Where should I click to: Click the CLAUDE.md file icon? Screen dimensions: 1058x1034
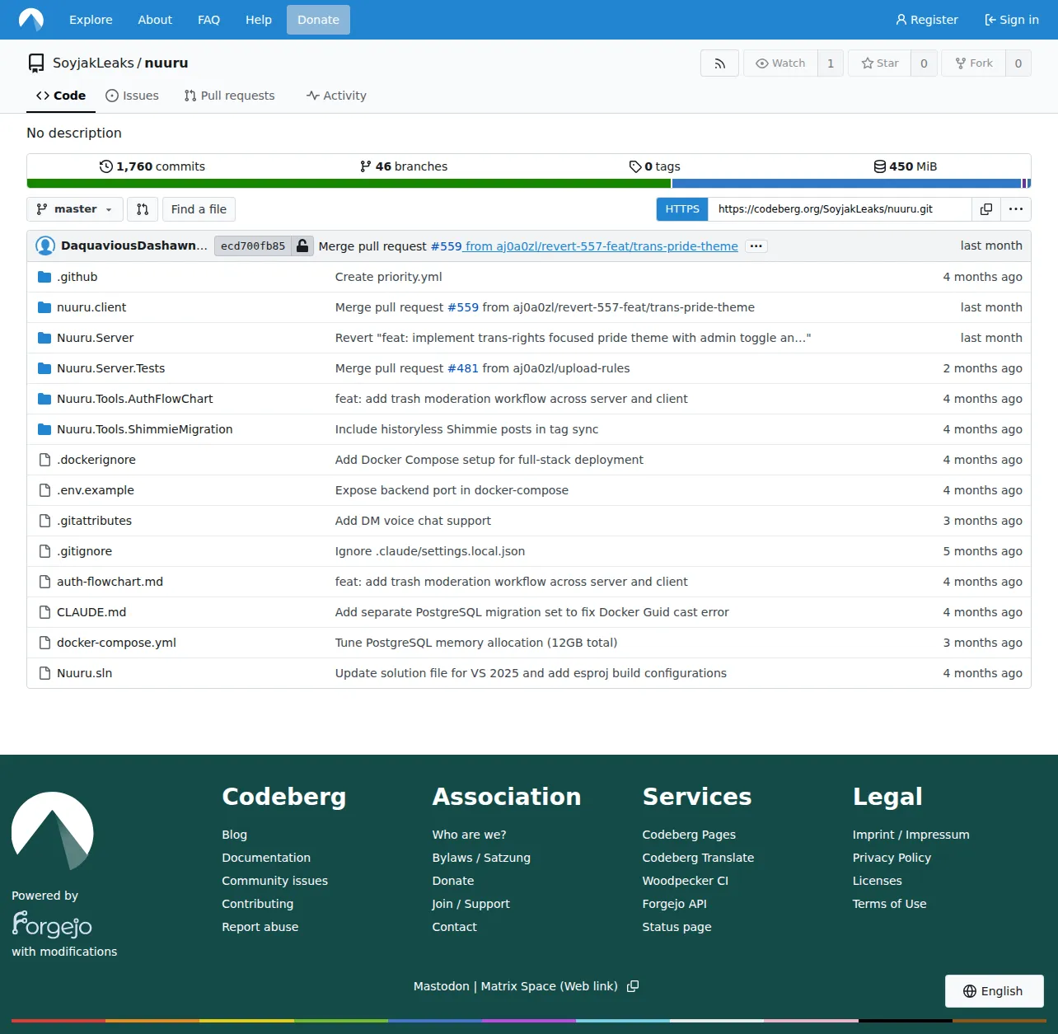pos(45,612)
